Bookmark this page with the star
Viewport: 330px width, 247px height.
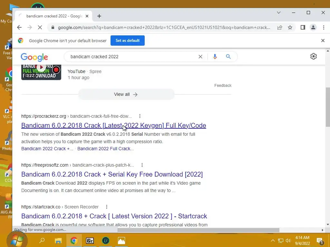[x=290, y=27]
